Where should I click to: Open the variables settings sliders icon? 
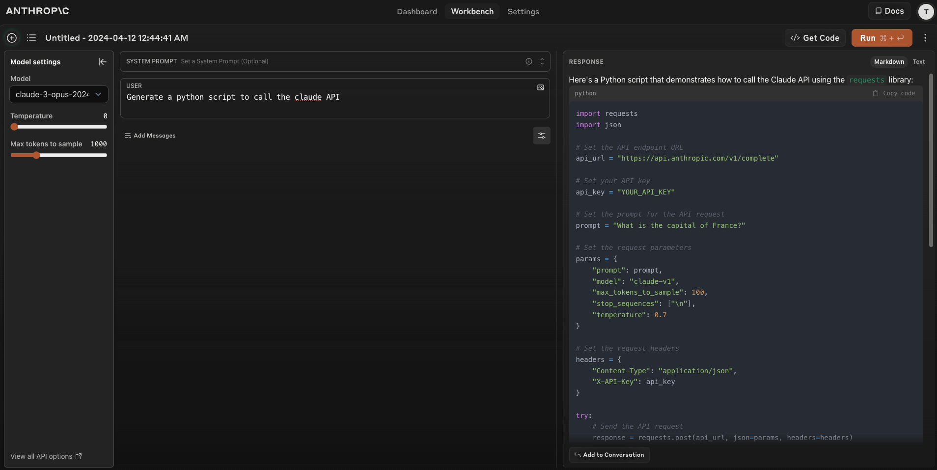pos(542,136)
